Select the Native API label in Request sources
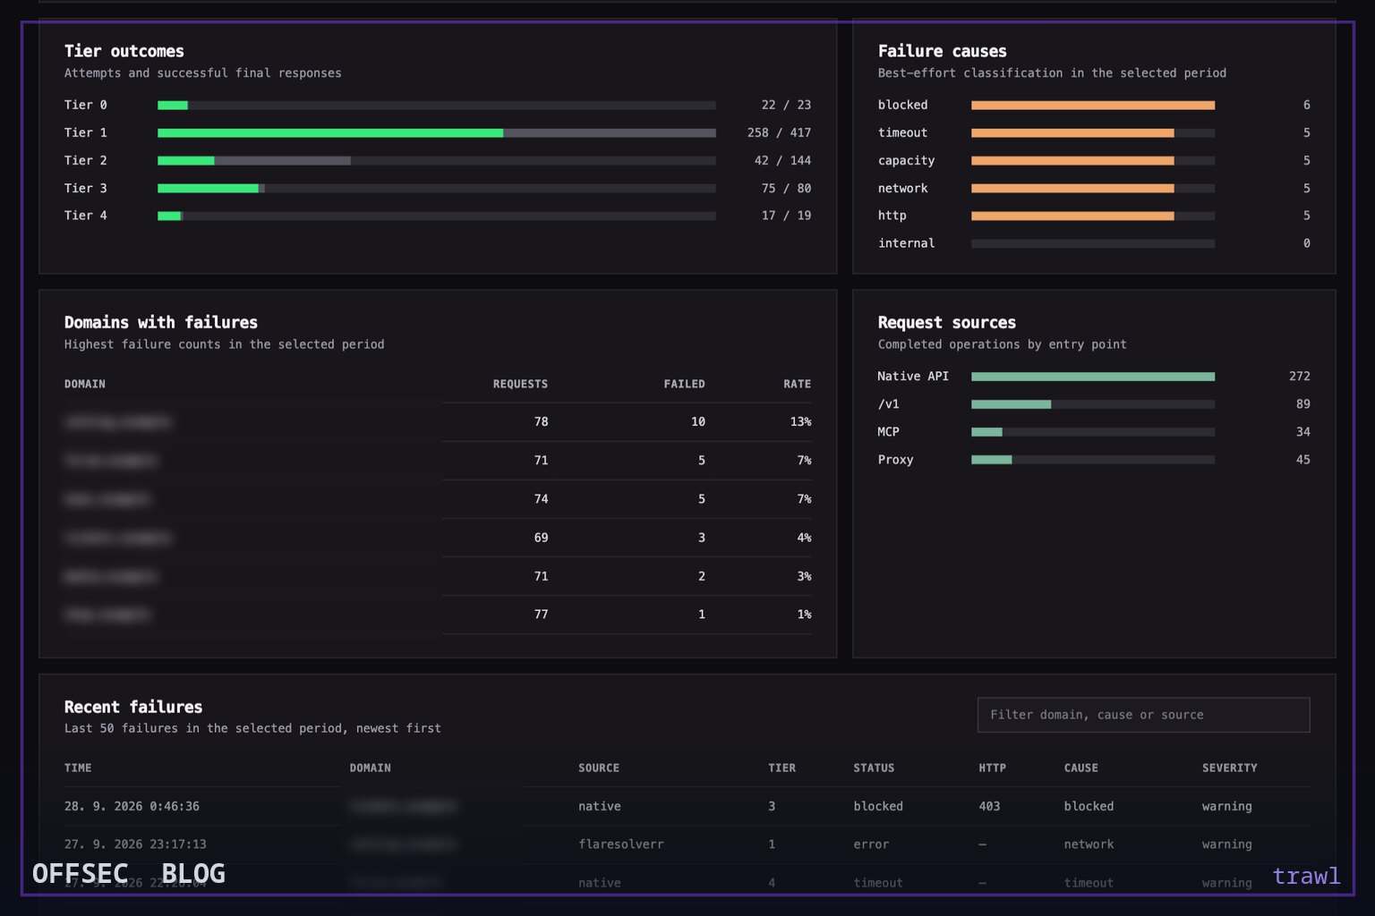 coord(913,376)
